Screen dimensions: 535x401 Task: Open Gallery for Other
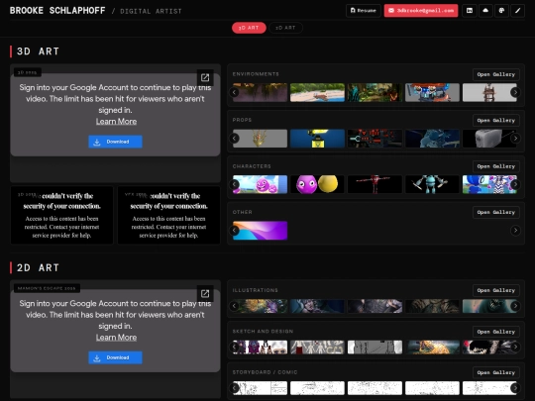coord(496,212)
